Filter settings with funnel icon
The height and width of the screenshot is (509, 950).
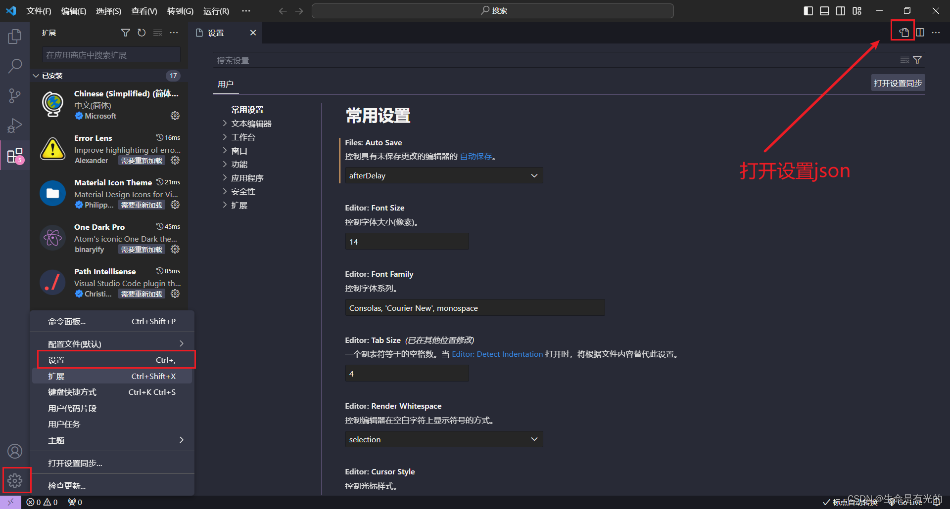coord(917,60)
